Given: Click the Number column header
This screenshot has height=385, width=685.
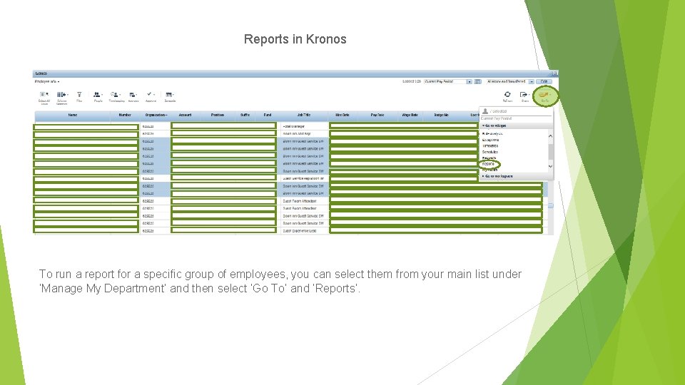Looking at the screenshot, I should click(x=125, y=115).
